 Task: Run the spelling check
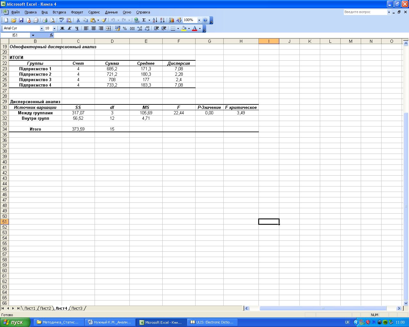point(61,20)
